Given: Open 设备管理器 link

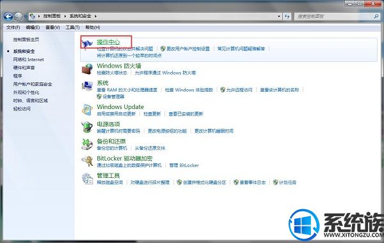Looking at the screenshot, I should 113,96.
